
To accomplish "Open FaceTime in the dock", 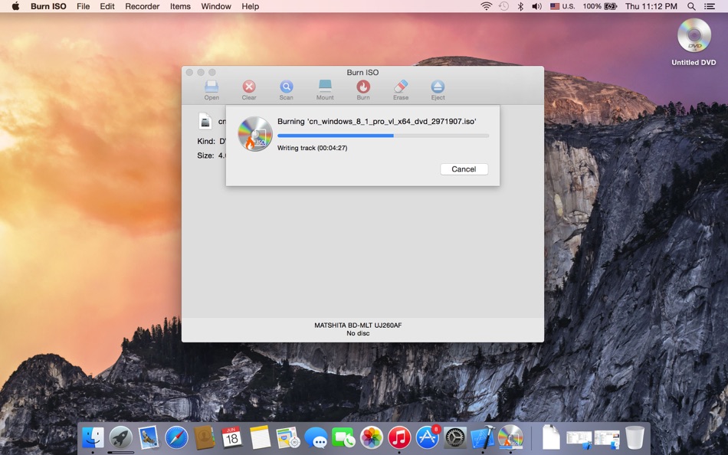I will [343, 437].
